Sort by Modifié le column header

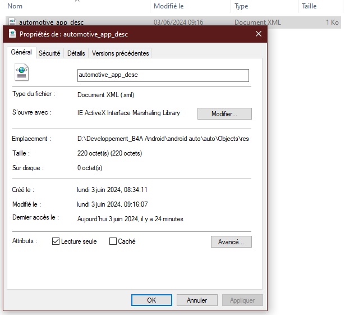pos(168,6)
